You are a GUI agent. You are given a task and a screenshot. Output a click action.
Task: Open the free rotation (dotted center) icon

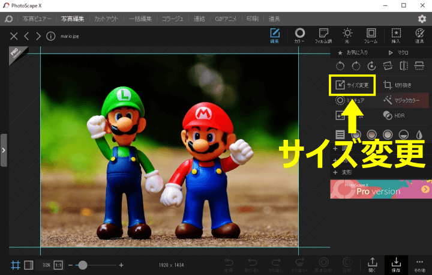[x=371, y=66]
